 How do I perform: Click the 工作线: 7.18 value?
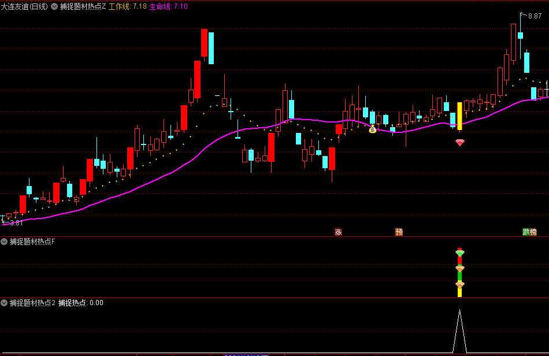click(x=128, y=6)
